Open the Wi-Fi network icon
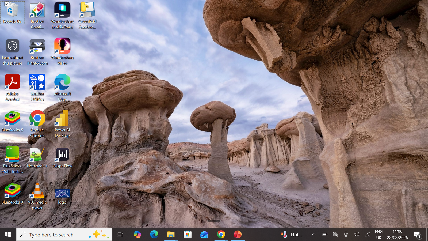Image resolution: width=428 pixels, height=241 pixels. coord(368,235)
